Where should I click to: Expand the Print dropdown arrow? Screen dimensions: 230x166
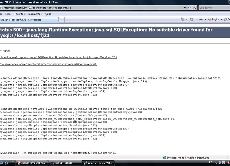coord(205,19)
